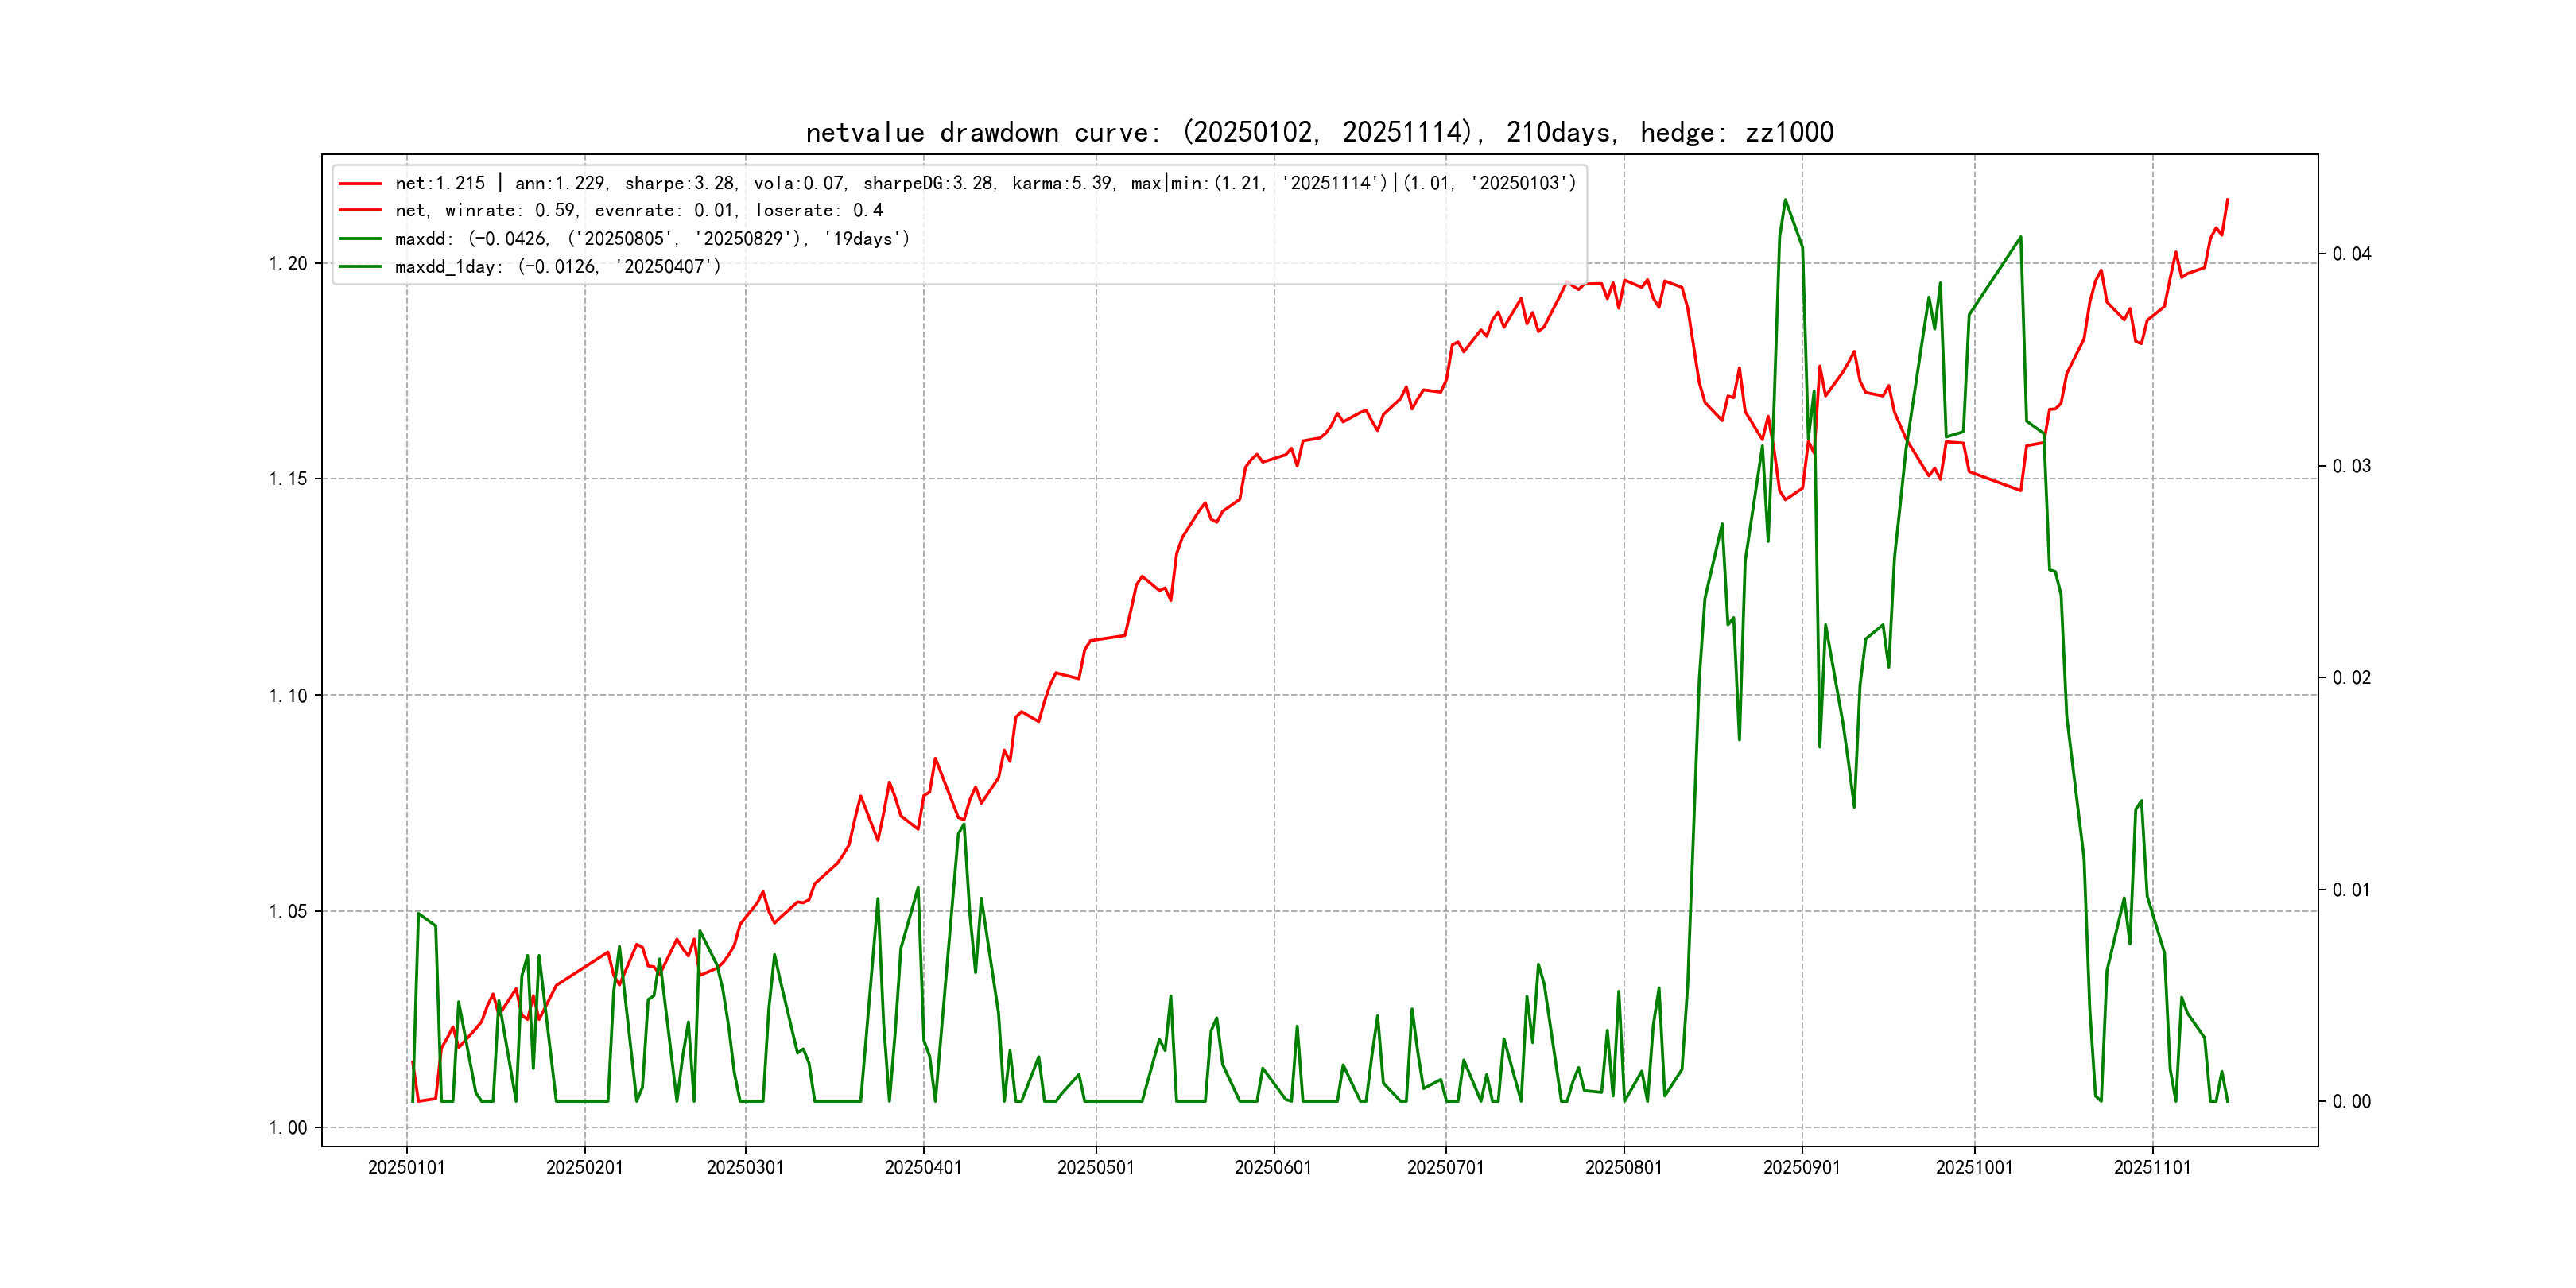The height and width of the screenshot is (1288, 2576).
Task: Click the 1.20 left axis tick label
Action: [x=288, y=263]
